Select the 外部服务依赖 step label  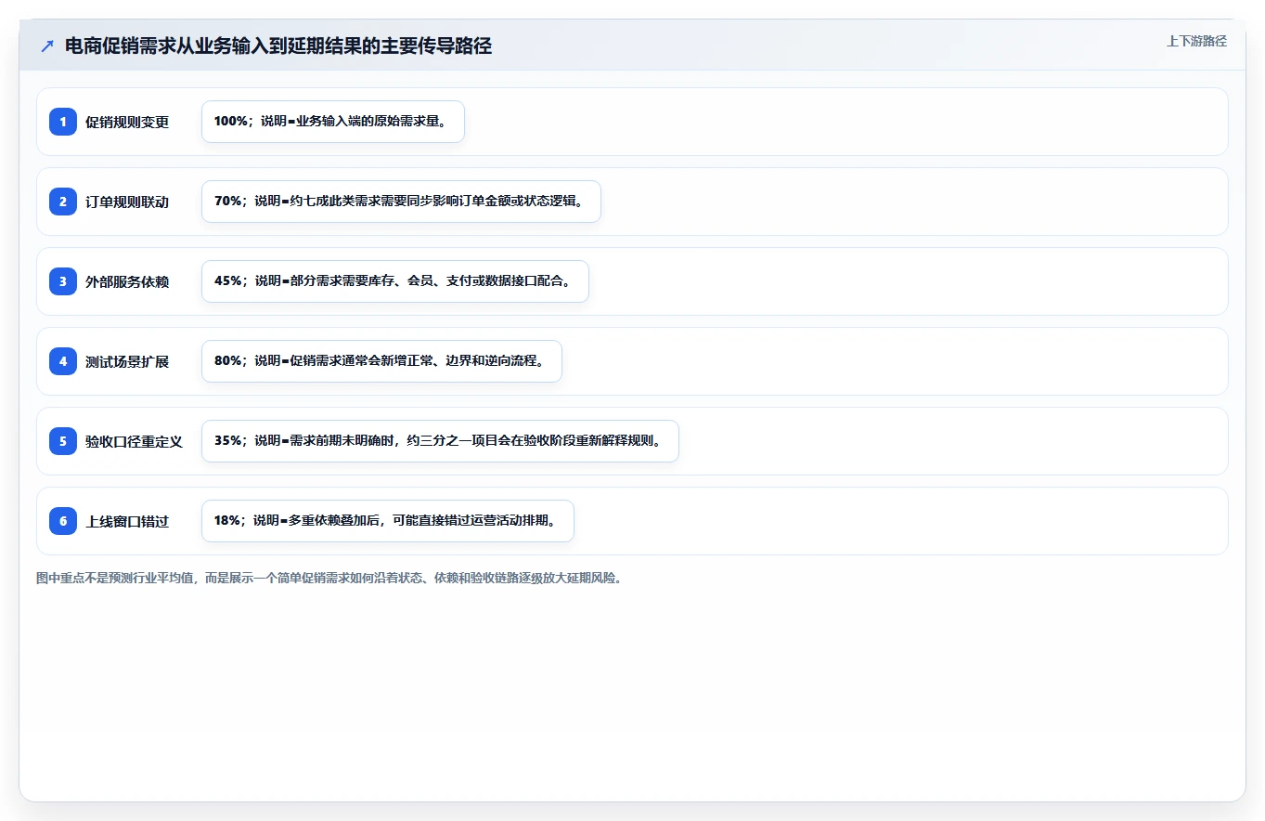pos(127,281)
